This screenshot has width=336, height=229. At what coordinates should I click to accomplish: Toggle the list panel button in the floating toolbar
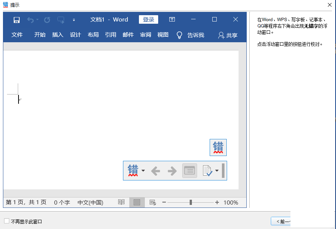coord(190,171)
